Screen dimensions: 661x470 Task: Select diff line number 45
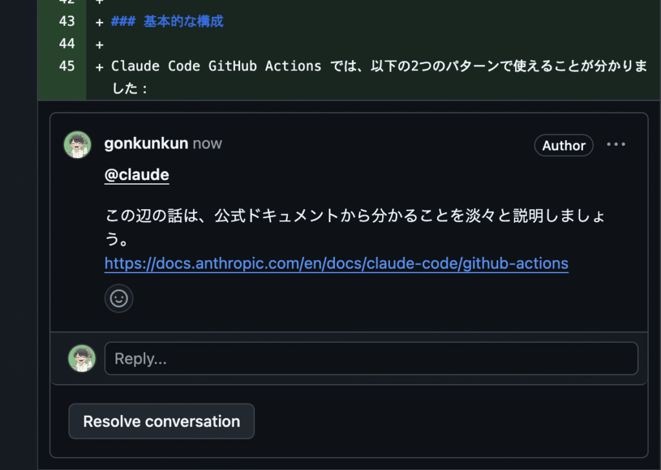(x=67, y=66)
